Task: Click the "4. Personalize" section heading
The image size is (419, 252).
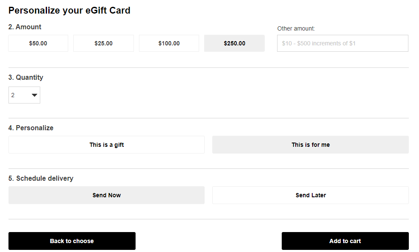Action: pyautogui.click(x=31, y=128)
